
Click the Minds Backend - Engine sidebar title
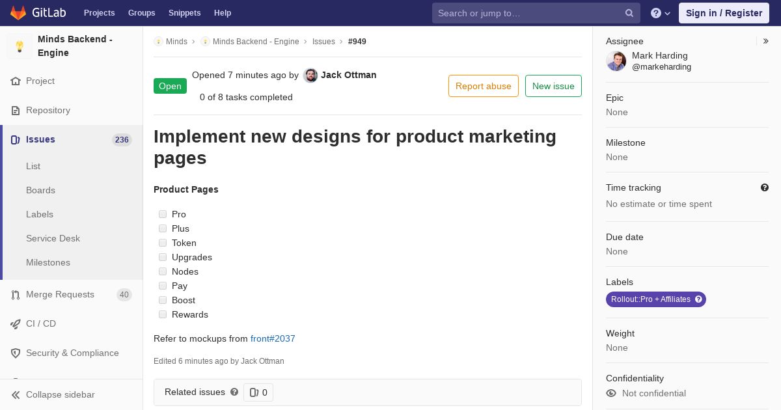(x=75, y=46)
